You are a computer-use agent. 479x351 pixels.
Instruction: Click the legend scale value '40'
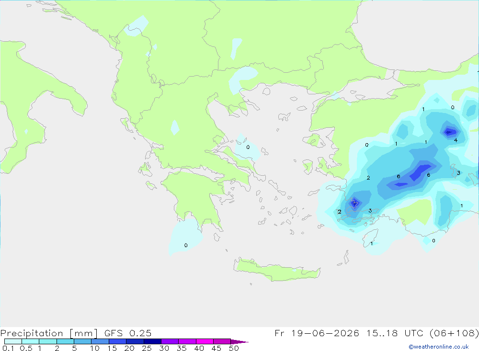[x=199, y=348]
